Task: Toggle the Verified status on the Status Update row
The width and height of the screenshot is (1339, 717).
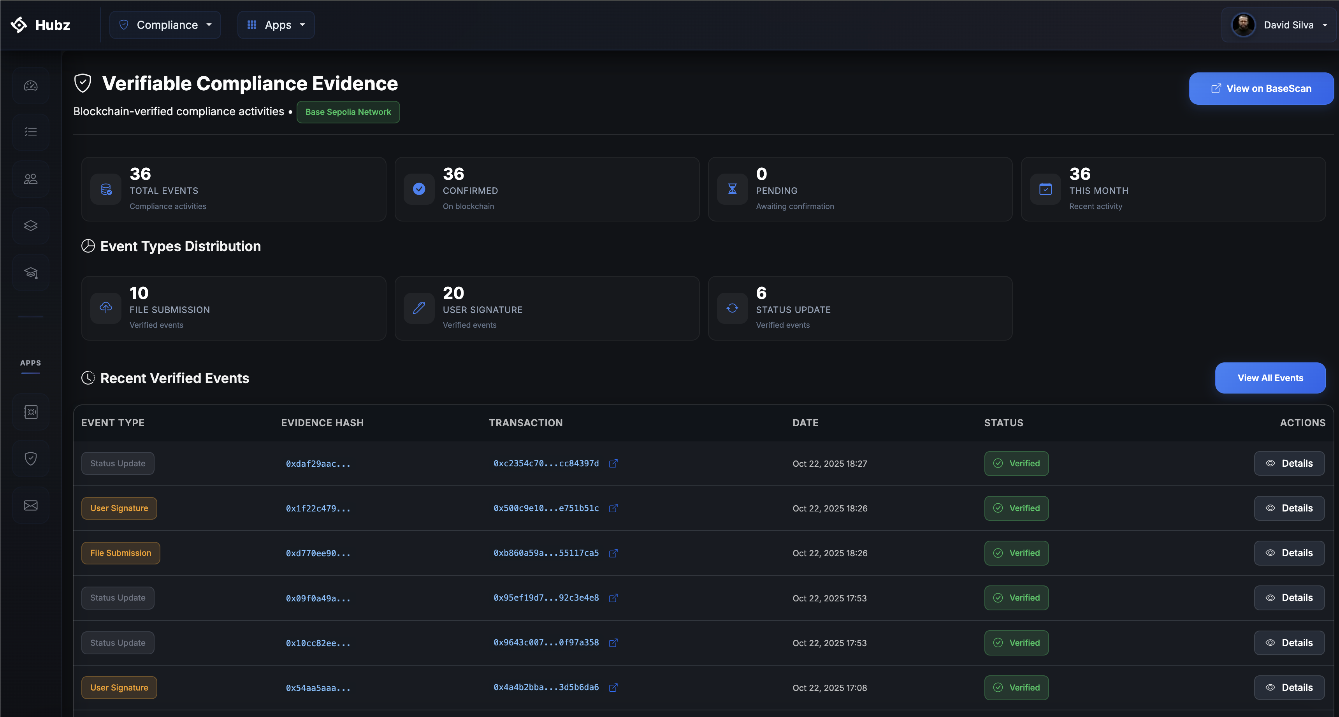Action: coord(1016,463)
